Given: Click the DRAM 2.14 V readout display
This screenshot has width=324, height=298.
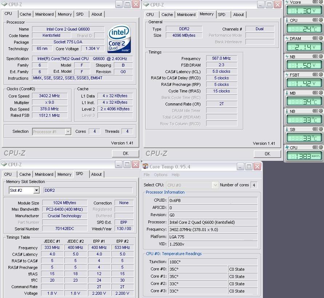Looking at the screenshot, I should (x=304, y=47).
